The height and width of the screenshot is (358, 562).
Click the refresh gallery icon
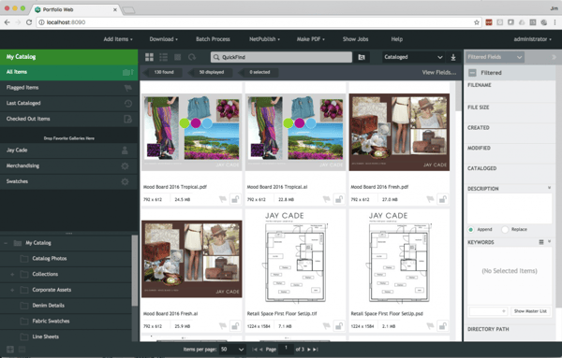[192, 57]
